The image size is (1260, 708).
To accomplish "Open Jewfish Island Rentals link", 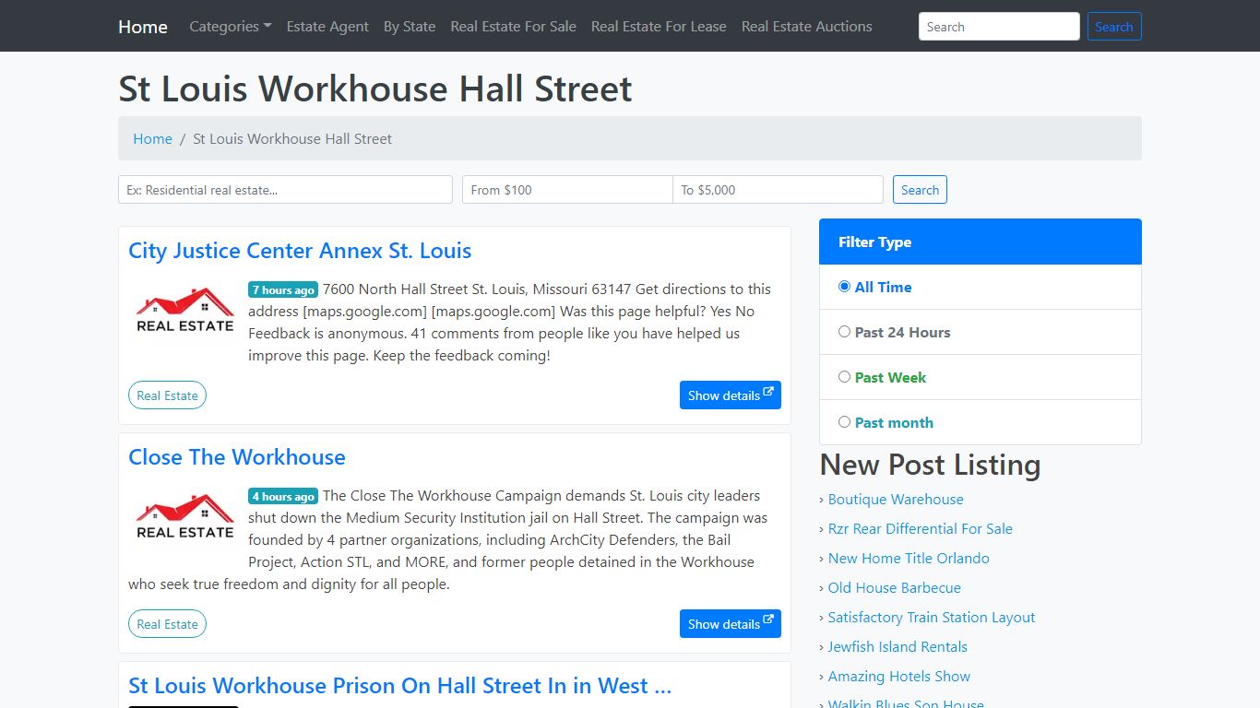I will pyautogui.click(x=897, y=647).
